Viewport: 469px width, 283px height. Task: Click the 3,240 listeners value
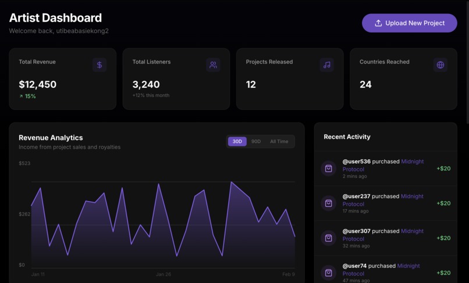[146, 85]
